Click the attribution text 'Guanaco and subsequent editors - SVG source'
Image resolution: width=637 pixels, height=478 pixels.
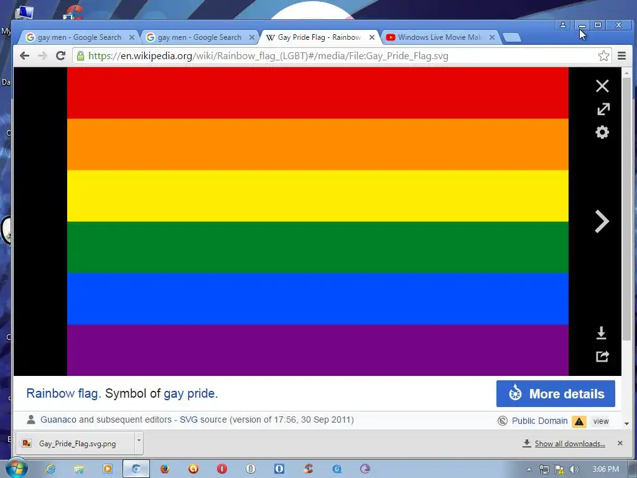point(134,419)
